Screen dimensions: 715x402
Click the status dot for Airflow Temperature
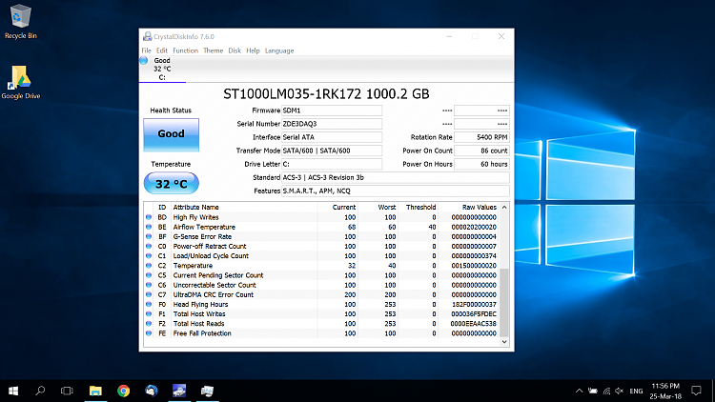149,227
